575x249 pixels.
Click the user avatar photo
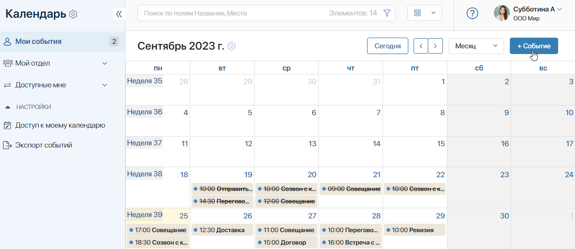click(502, 13)
